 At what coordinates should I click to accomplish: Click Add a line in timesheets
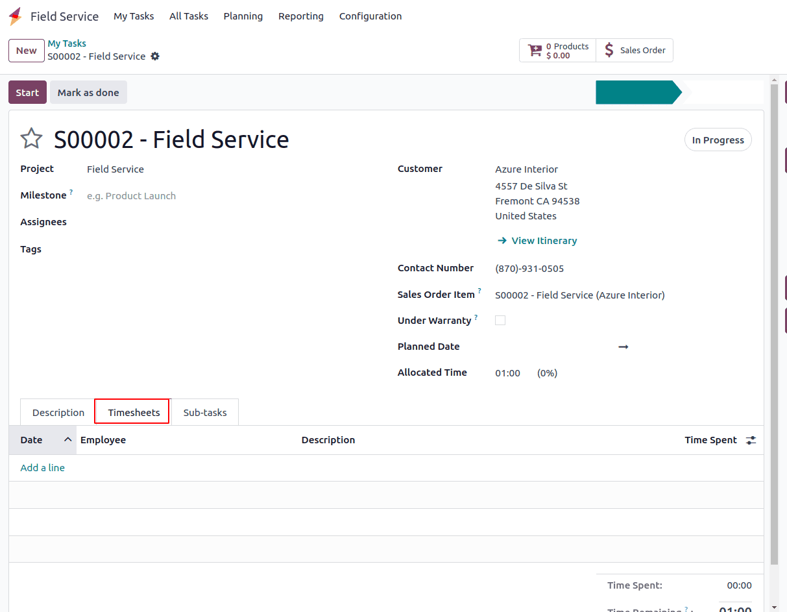tap(43, 468)
